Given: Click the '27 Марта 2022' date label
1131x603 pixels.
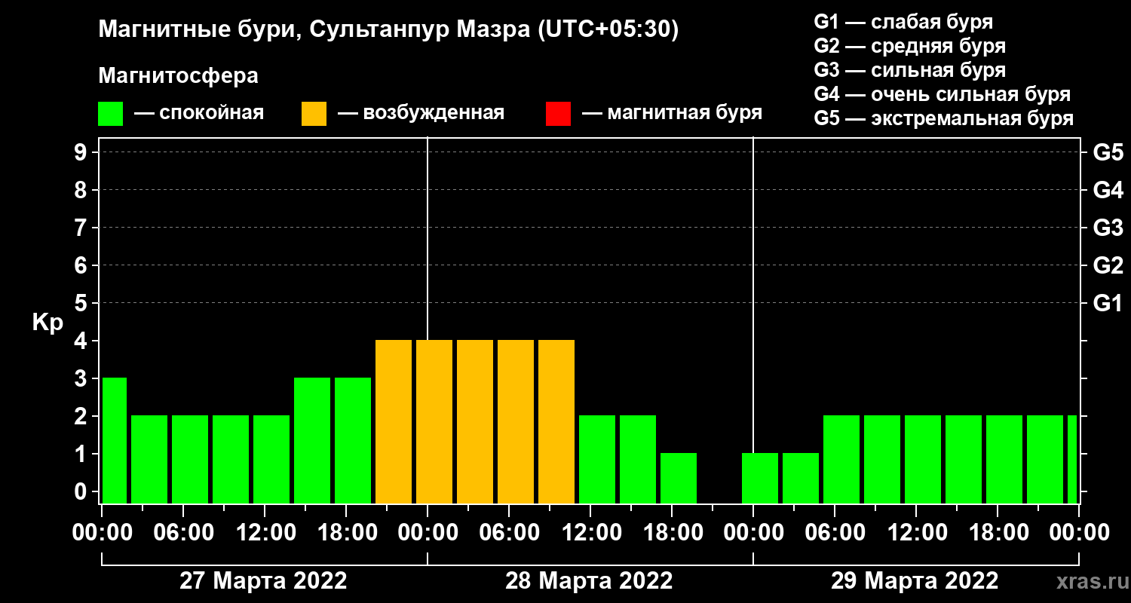Looking at the screenshot, I should click(x=263, y=581).
